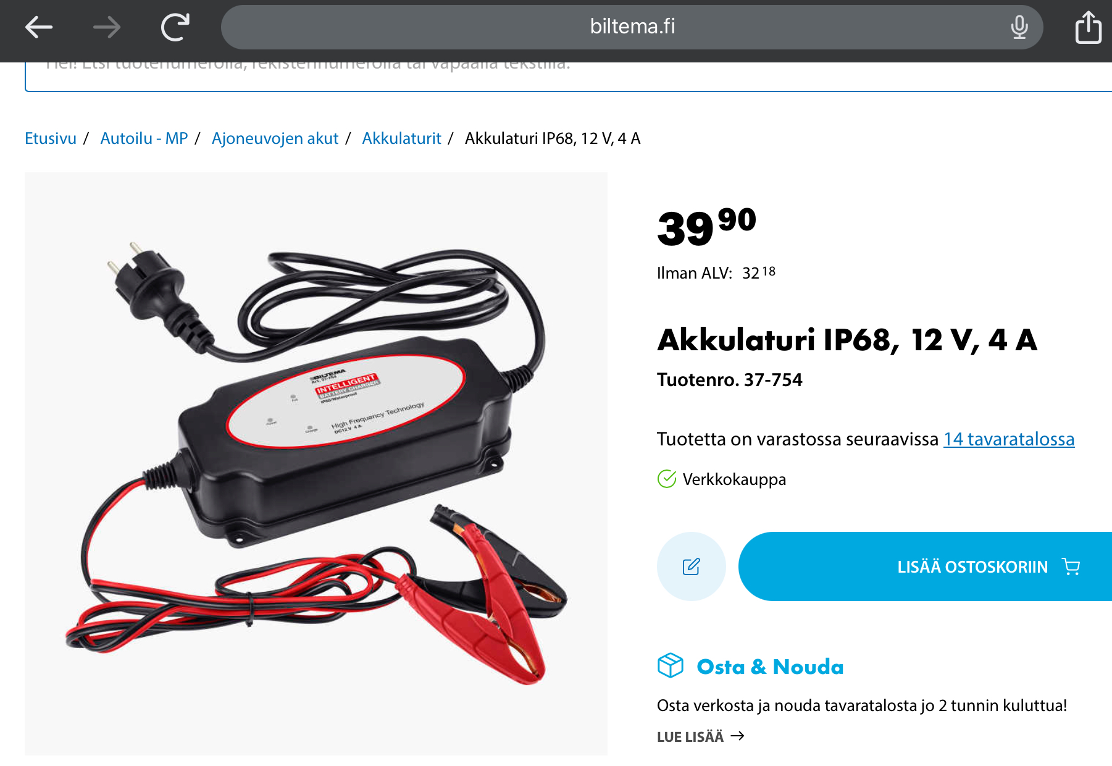Go back using the browser back arrow
The image size is (1112, 766).
click(39, 27)
